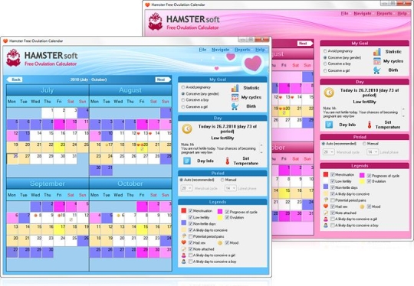Click the Hamster logo in blue window

[x=13, y=57]
